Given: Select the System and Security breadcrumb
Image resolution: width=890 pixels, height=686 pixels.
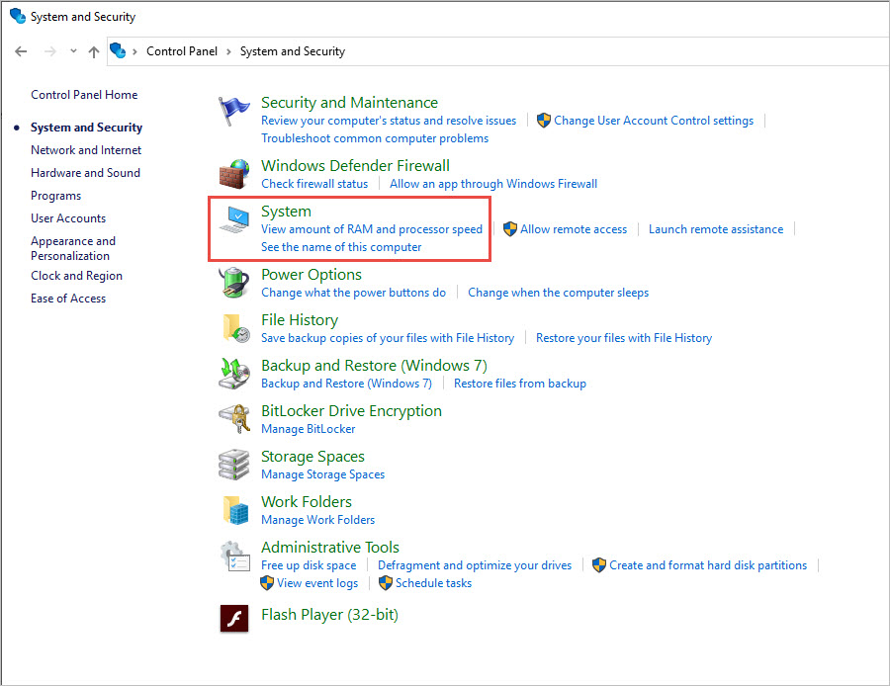Looking at the screenshot, I should pos(293,51).
